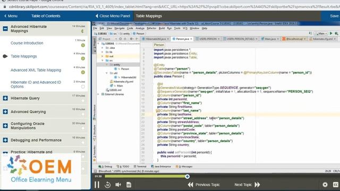Close the Person.java tab
Image resolution: width=340 pixels, height=191 pixels.
[191, 39]
